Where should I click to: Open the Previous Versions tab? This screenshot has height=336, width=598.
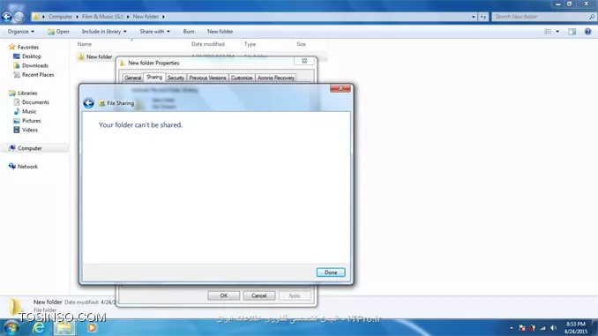tap(207, 78)
